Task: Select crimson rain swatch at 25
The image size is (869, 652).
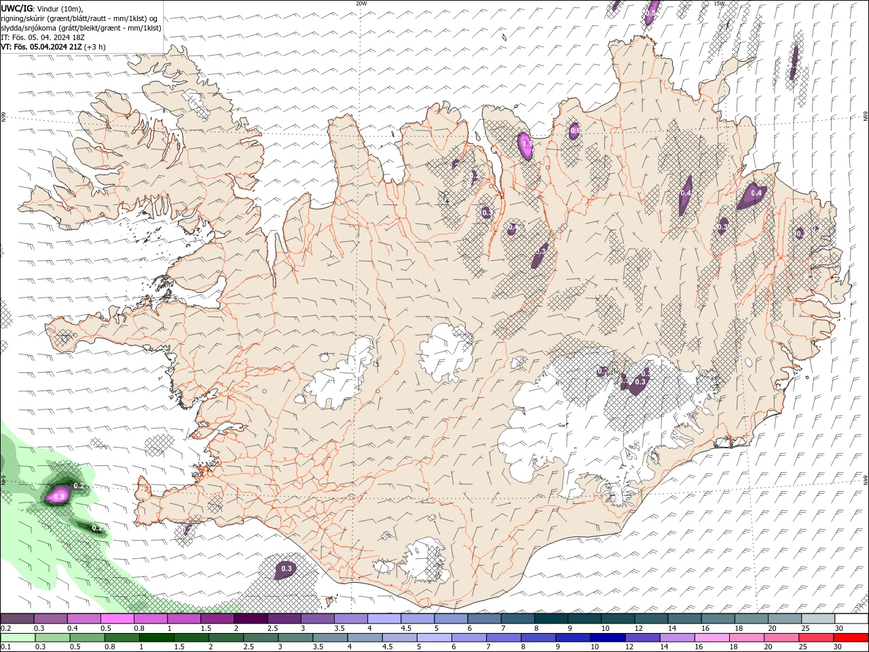Action: click(x=815, y=637)
